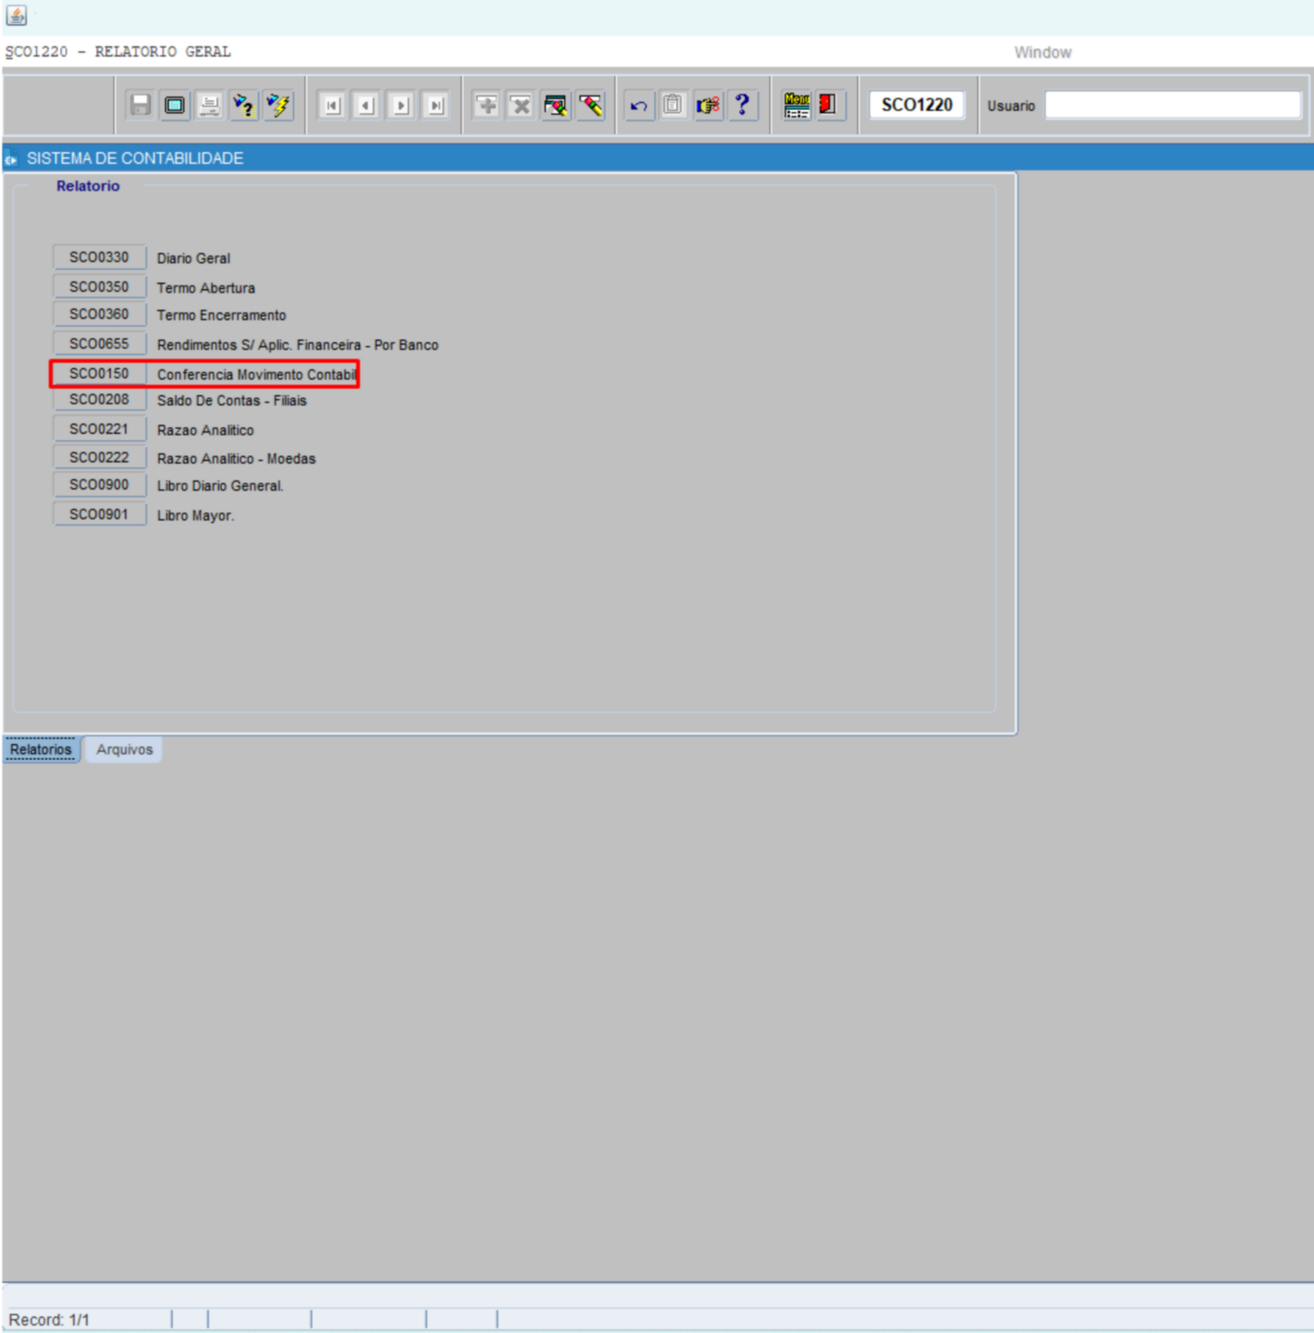Click the SCO0330 Diario Geral button
Screen dimensions: 1314x1333
click(x=99, y=257)
